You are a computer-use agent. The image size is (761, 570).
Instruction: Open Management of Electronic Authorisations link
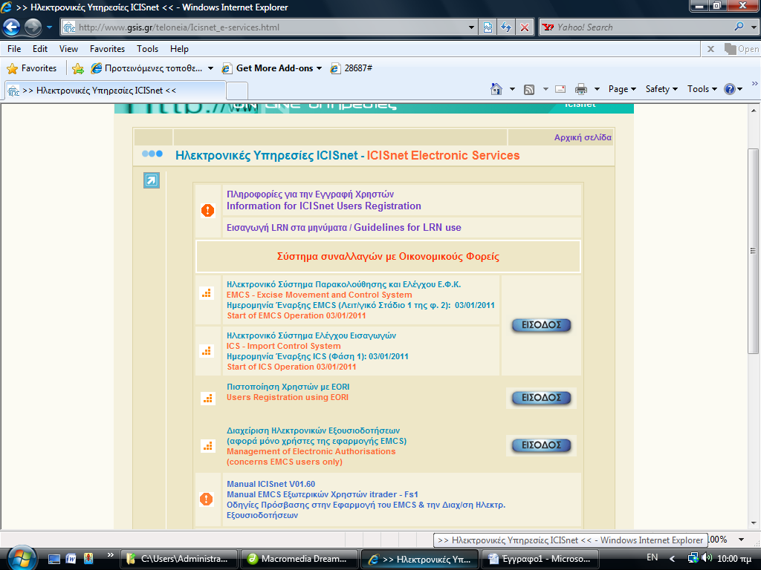(x=311, y=451)
